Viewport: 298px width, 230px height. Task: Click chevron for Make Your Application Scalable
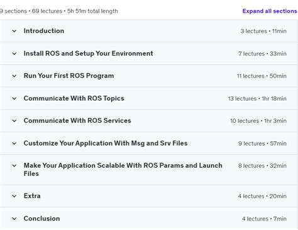pyautogui.click(x=14, y=166)
